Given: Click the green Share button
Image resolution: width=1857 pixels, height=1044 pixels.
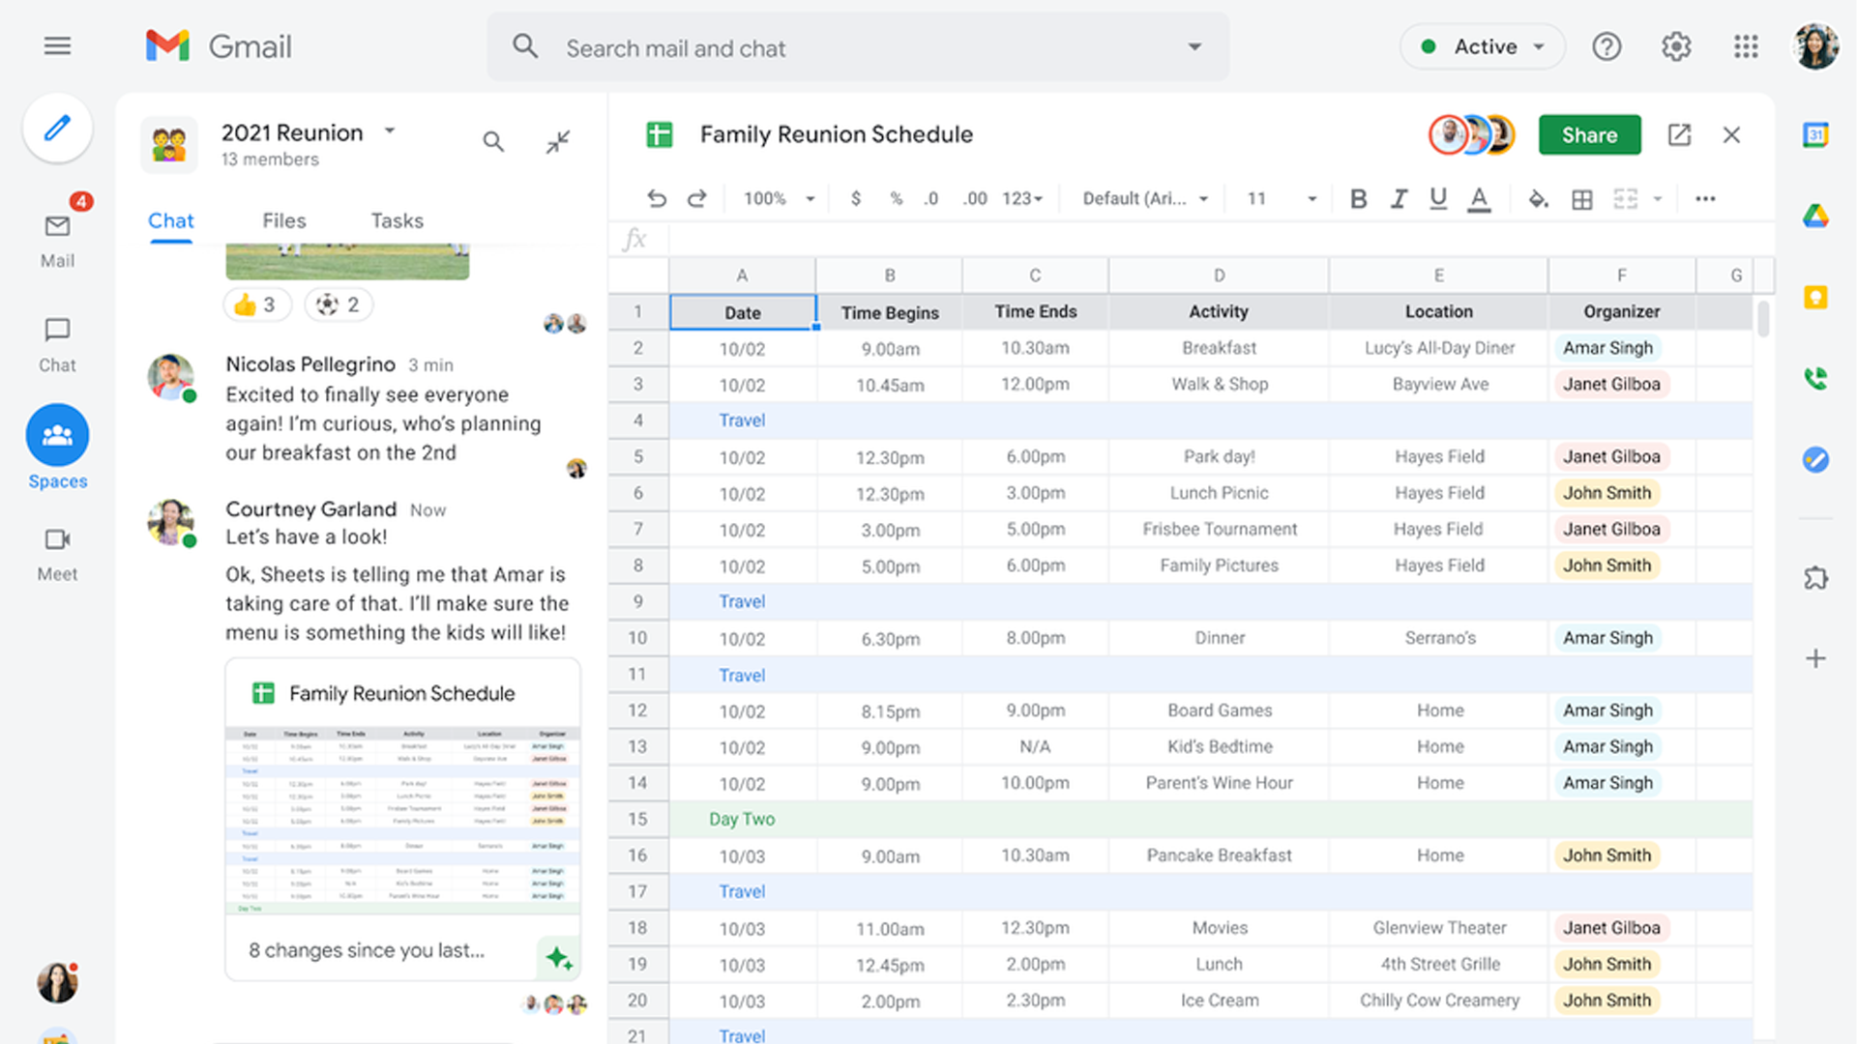Looking at the screenshot, I should pyautogui.click(x=1589, y=135).
